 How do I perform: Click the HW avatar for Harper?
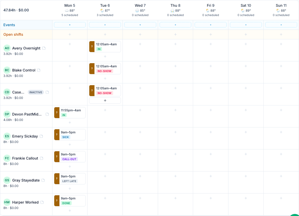click(x=7, y=202)
